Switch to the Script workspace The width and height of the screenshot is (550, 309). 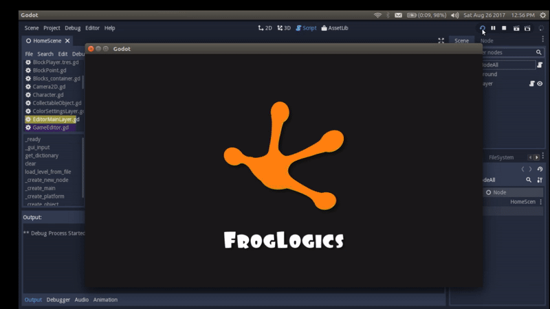click(x=306, y=28)
